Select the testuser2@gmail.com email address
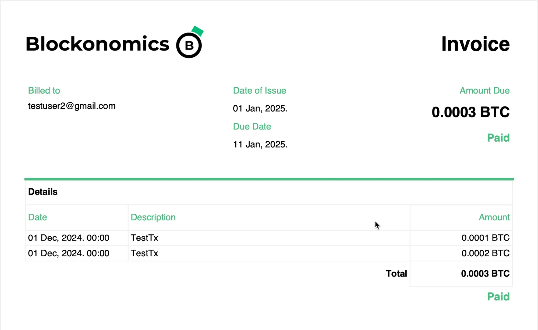The image size is (538, 330). click(x=72, y=106)
